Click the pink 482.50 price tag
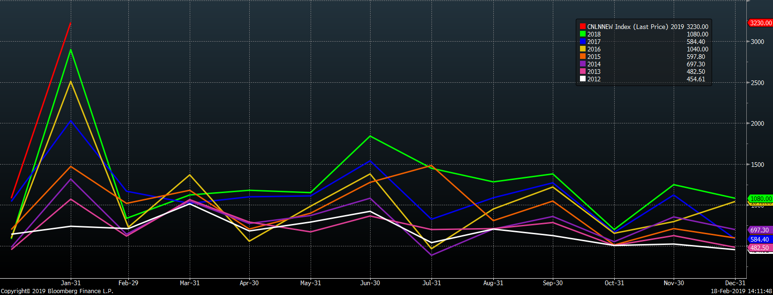 tap(759, 248)
